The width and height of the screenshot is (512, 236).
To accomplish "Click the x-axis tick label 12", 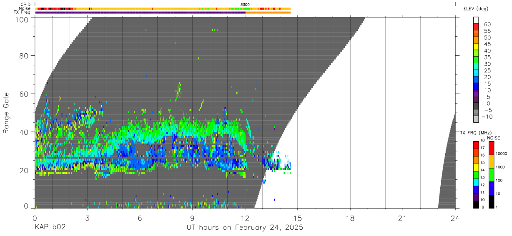I will click(245, 218).
